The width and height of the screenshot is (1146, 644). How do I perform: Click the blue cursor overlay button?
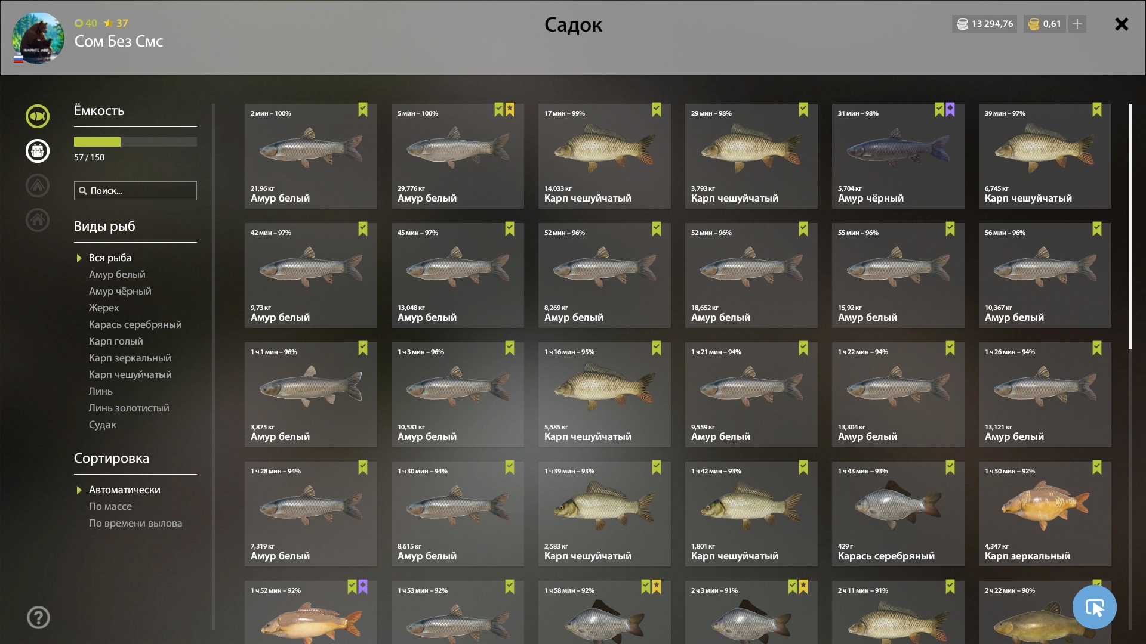tap(1094, 607)
